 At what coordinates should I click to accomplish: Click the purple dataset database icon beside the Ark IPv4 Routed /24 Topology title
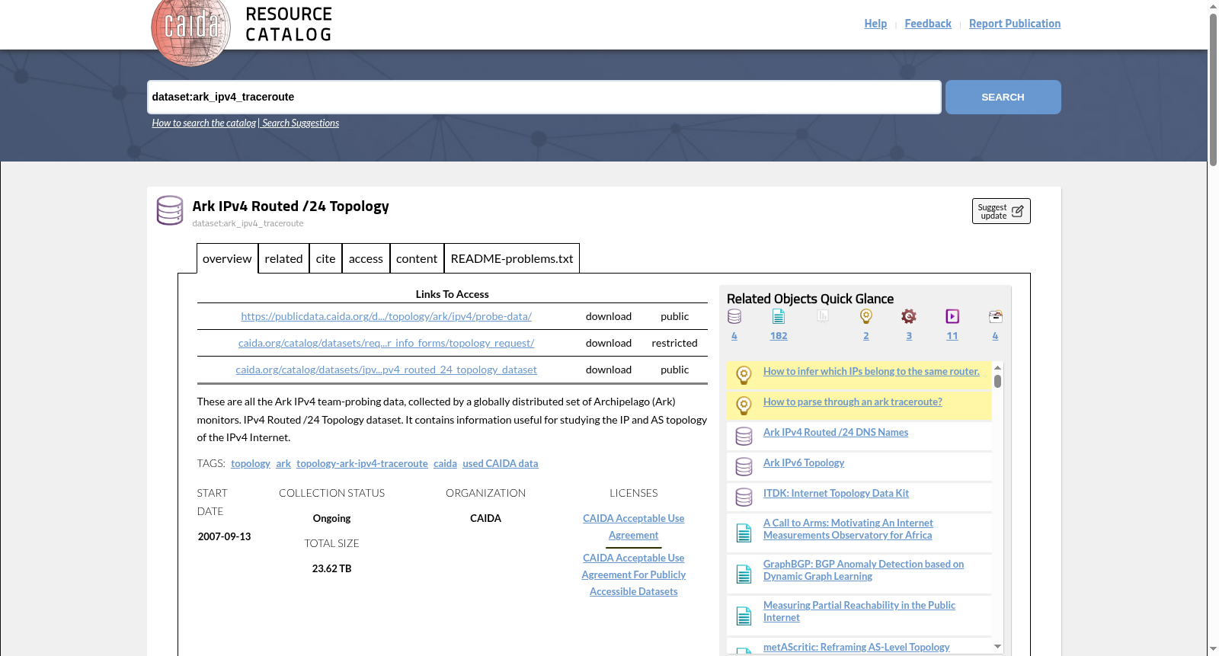(x=170, y=210)
